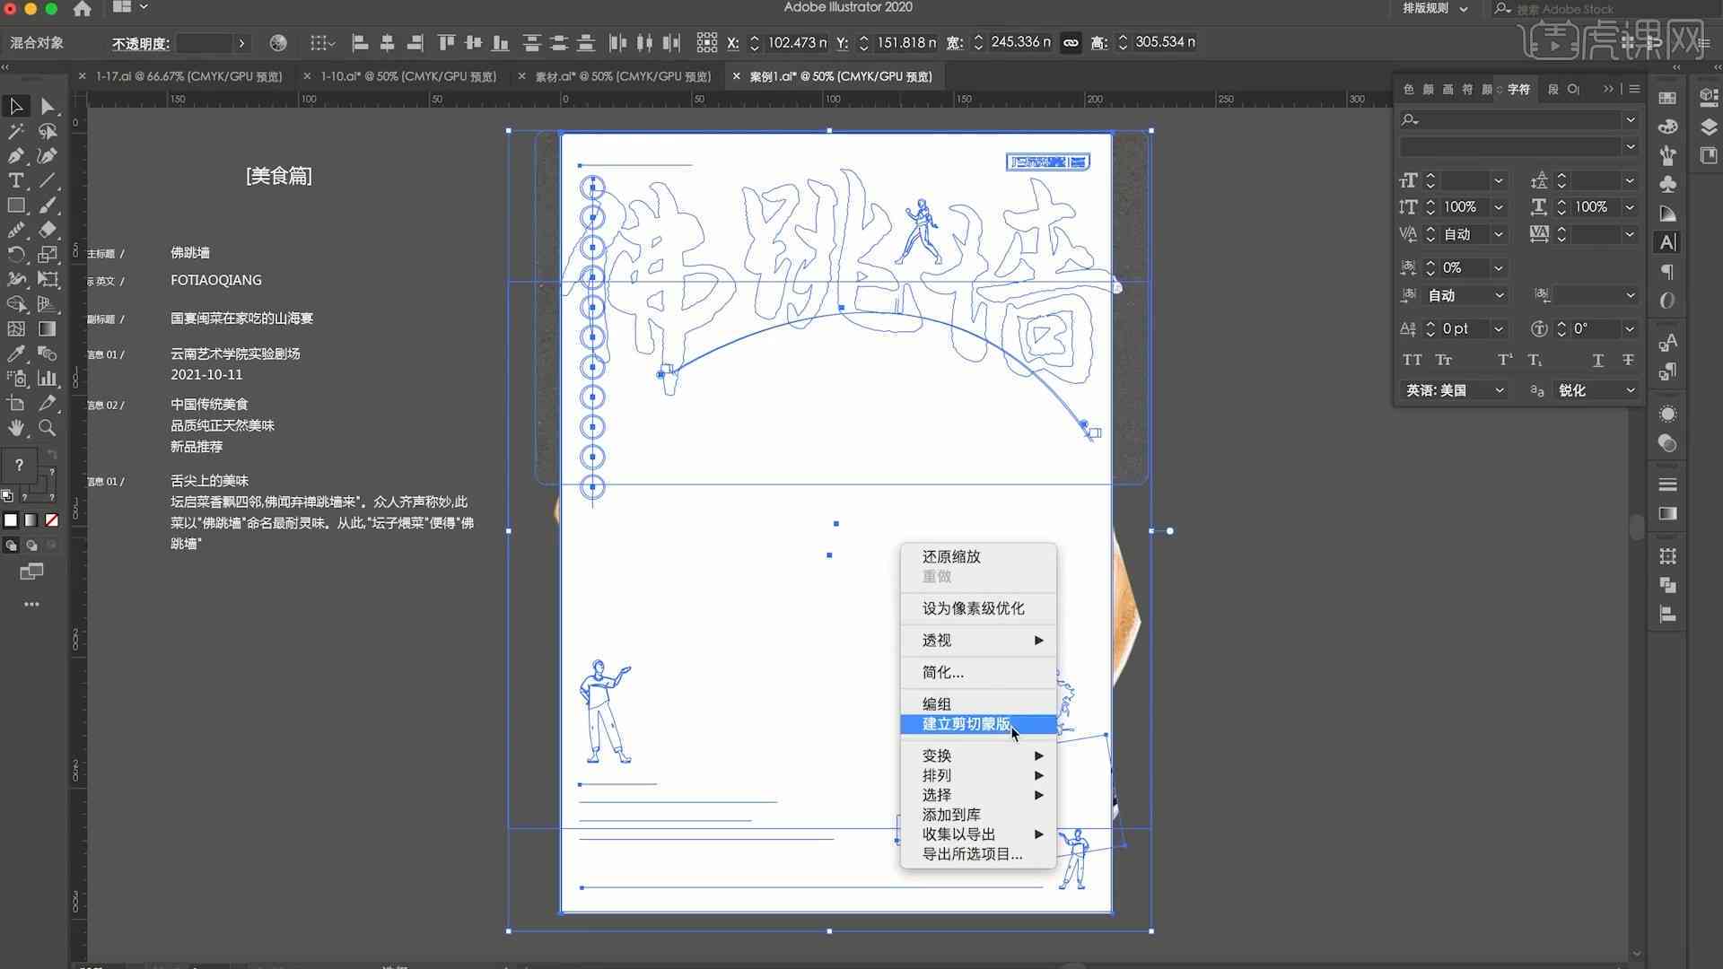Click the Gradient fill swatch below Fill box
1723x969 pixels.
(31, 520)
